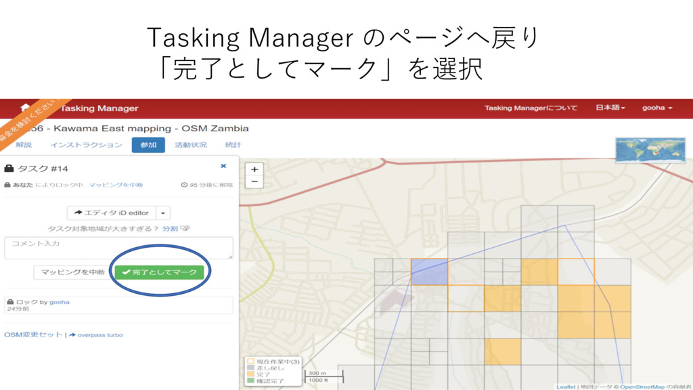Switch to the 統計 tab
This screenshot has height=390, width=693.
(x=233, y=145)
